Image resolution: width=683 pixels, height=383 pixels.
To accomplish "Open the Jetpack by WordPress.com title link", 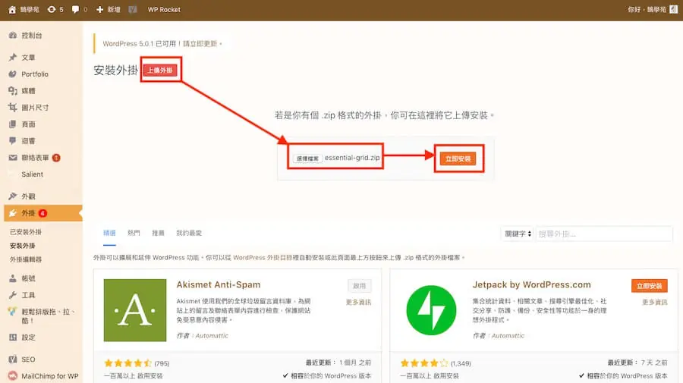I will (x=531, y=284).
